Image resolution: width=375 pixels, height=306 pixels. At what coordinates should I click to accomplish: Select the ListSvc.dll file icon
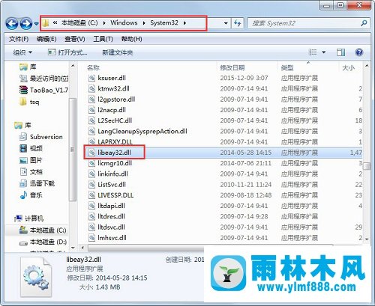coord(91,185)
